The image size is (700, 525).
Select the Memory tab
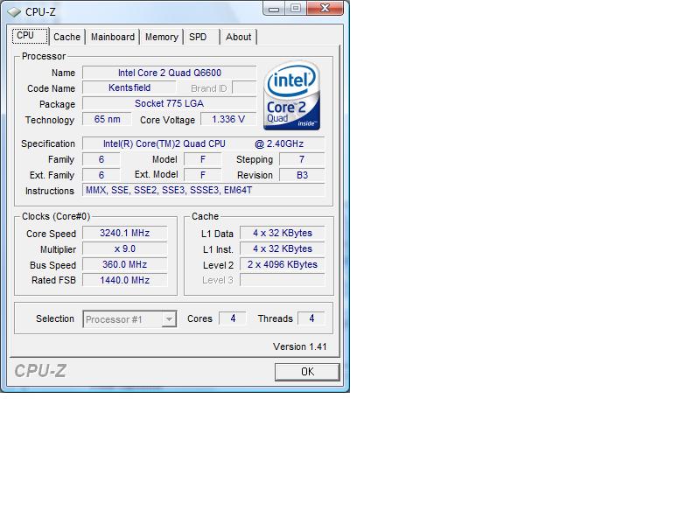[162, 37]
